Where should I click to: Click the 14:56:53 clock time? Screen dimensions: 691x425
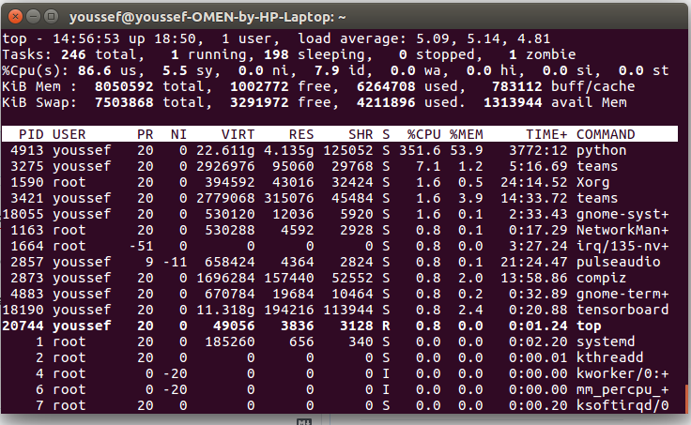pos(86,38)
